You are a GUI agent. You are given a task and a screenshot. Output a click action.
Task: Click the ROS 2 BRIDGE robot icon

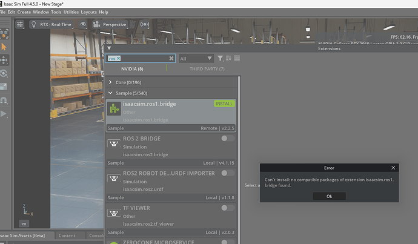click(x=114, y=143)
